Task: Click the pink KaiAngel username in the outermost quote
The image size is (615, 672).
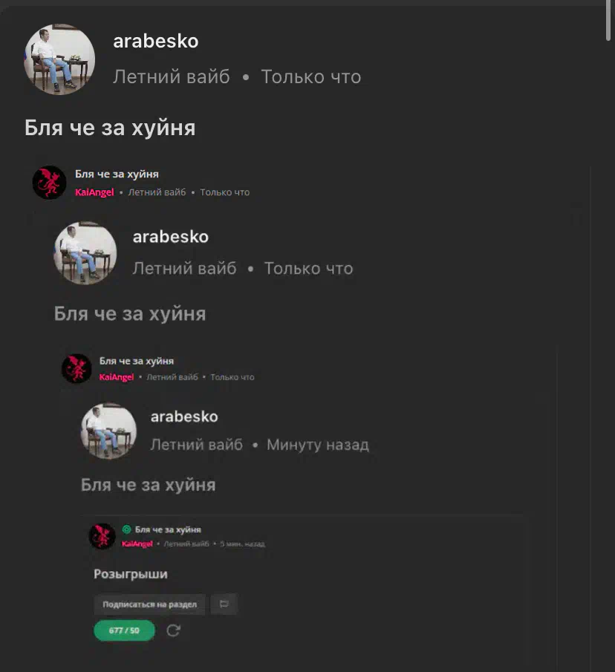Action: 94,192
